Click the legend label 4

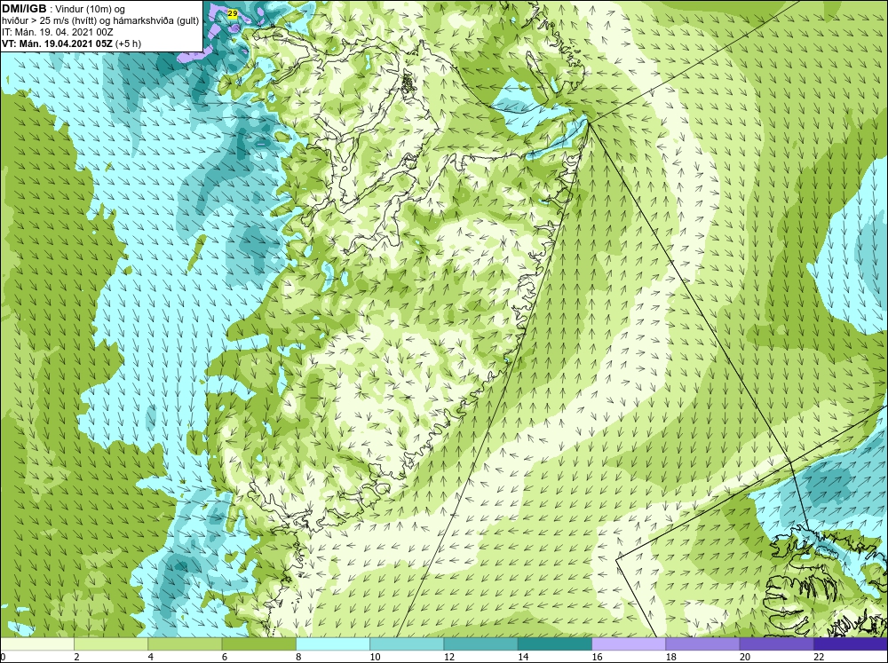point(151,657)
